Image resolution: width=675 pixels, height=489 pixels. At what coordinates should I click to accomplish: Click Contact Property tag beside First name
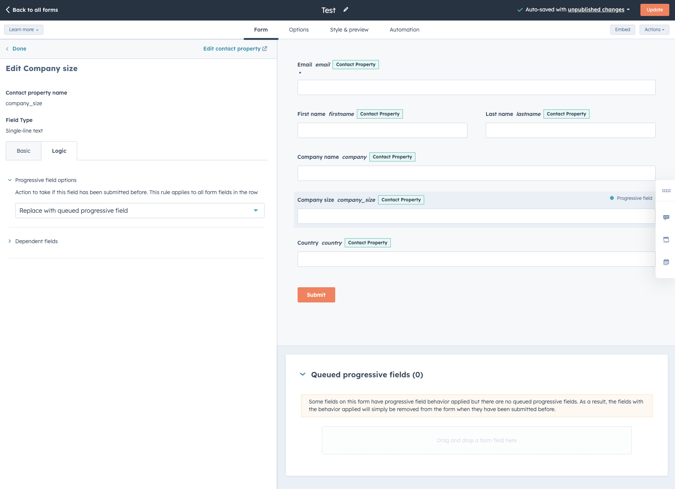click(x=380, y=114)
